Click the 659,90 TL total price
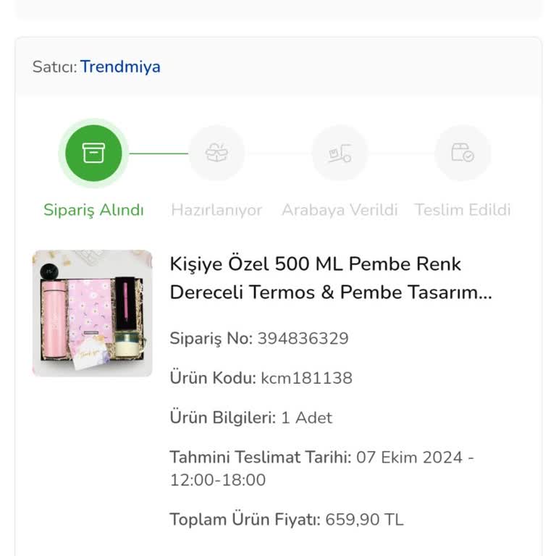556x556 pixels. [364, 520]
